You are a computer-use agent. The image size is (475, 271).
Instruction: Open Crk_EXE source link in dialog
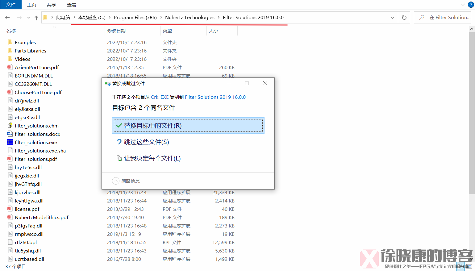click(x=160, y=97)
